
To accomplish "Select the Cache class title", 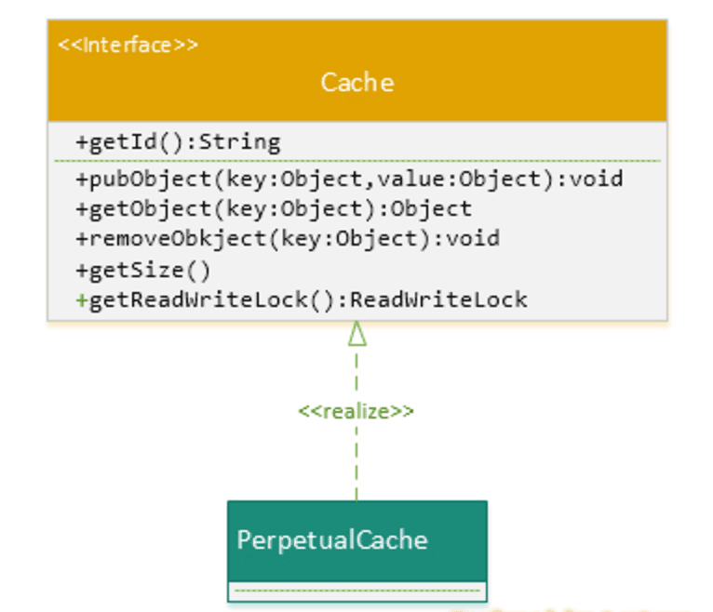I will pos(356,82).
